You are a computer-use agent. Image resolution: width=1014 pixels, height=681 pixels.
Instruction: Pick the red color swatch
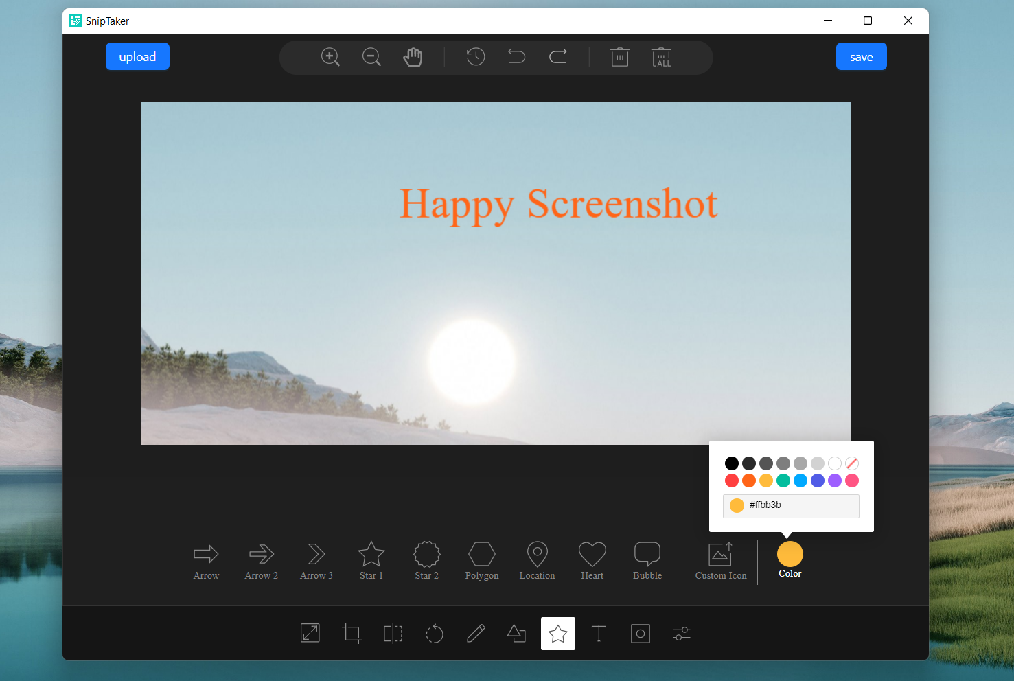[732, 481]
